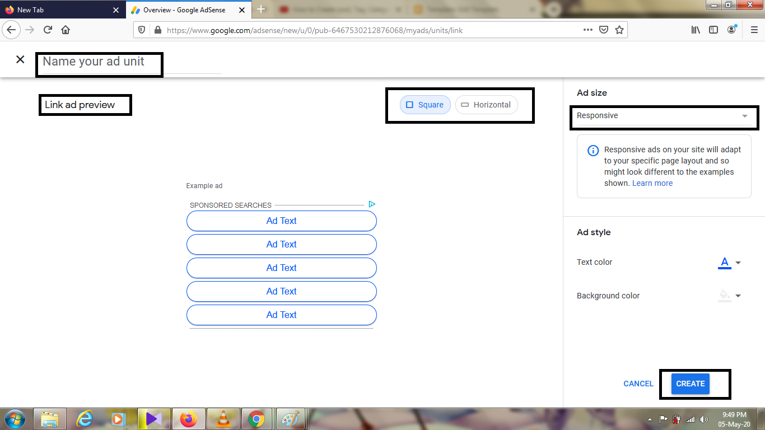765x430 pixels.
Task: Close the ad unit editor with X
Action: coord(20,59)
